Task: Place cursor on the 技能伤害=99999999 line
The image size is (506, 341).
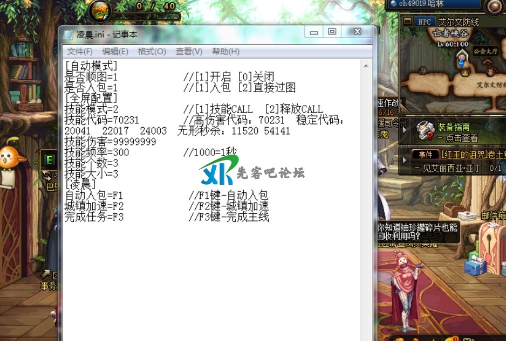Action: point(111,142)
